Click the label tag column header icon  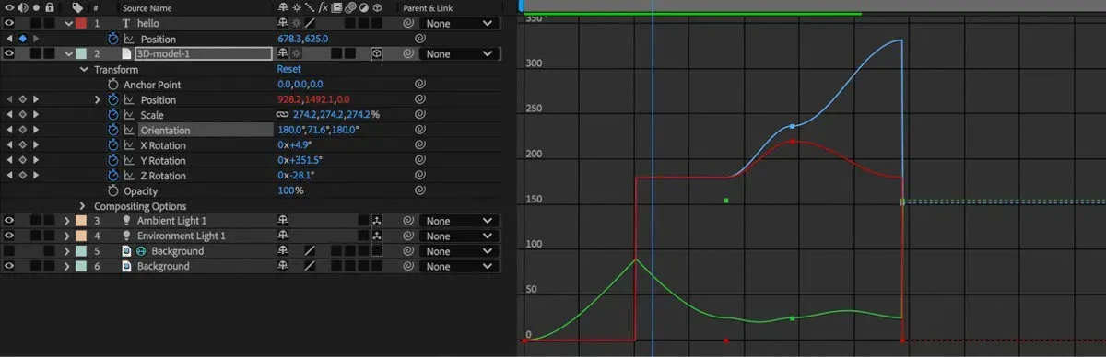coord(78,7)
